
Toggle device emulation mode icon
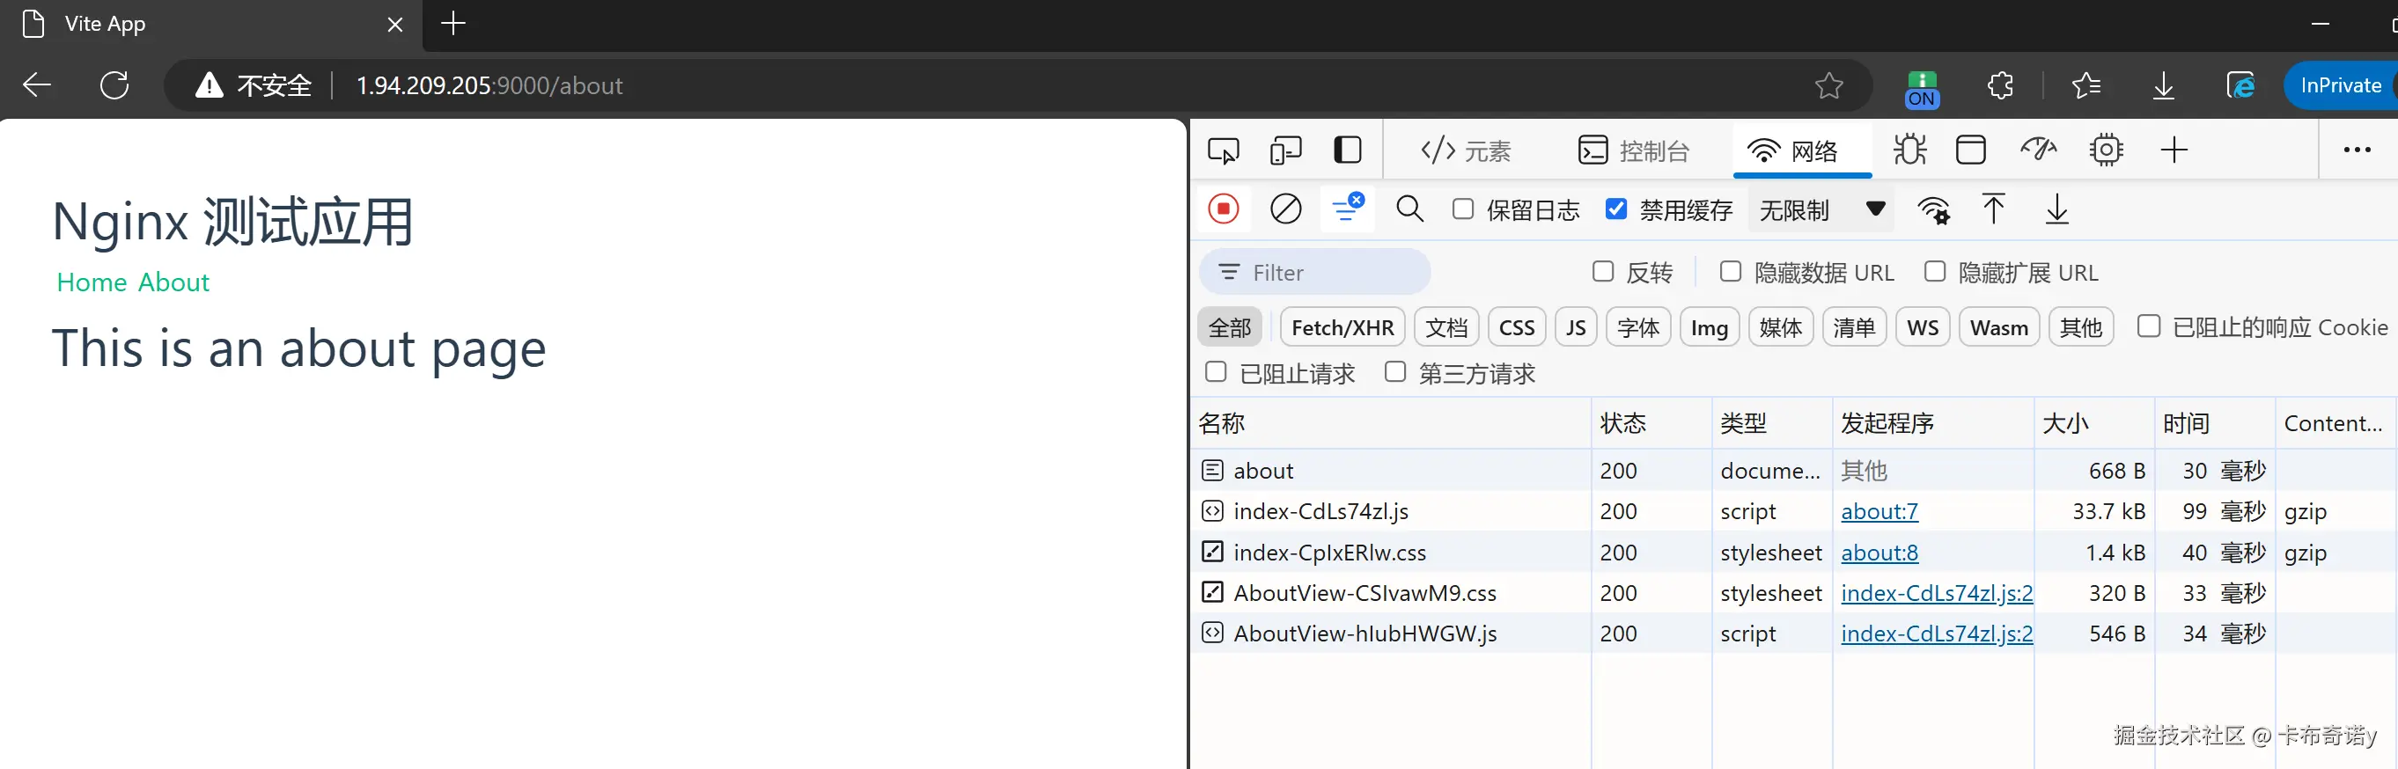[1285, 150]
